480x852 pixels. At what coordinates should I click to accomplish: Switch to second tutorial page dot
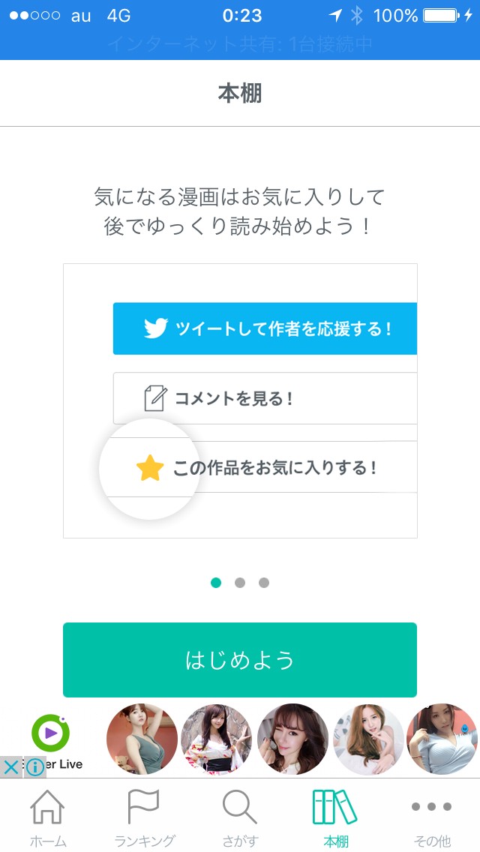tap(240, 583)
